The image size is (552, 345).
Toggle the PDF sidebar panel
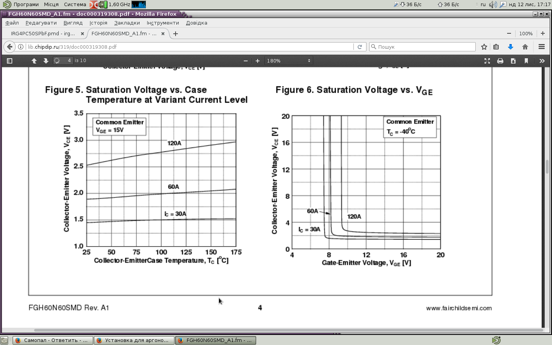pos(10,61)
